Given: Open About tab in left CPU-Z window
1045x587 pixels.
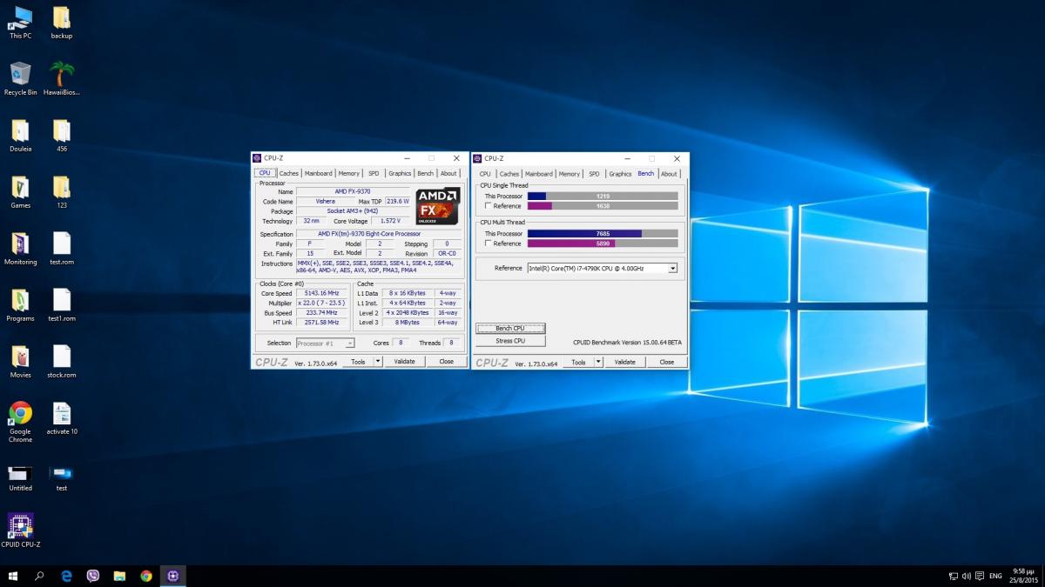Looking at the screenshot, I should (x=448, y=174).
